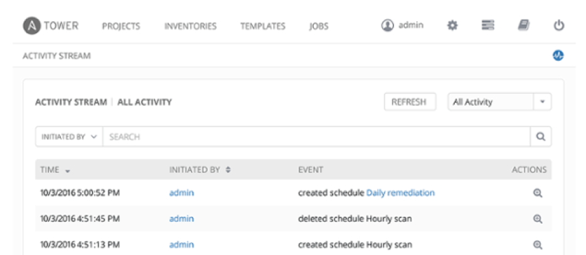Go to the Projects menu
The image size is (586, 255).
pos(121,26)
